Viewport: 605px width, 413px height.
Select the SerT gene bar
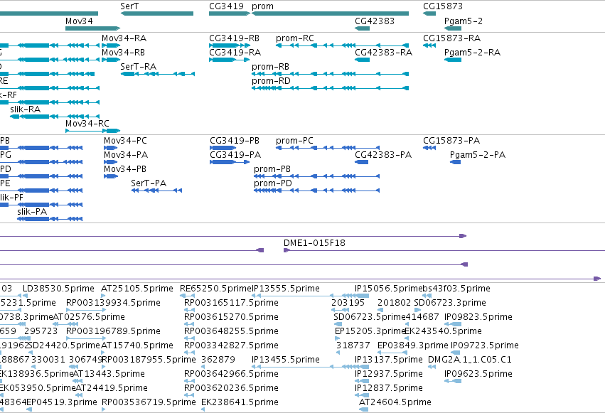[x=157, y=14]
